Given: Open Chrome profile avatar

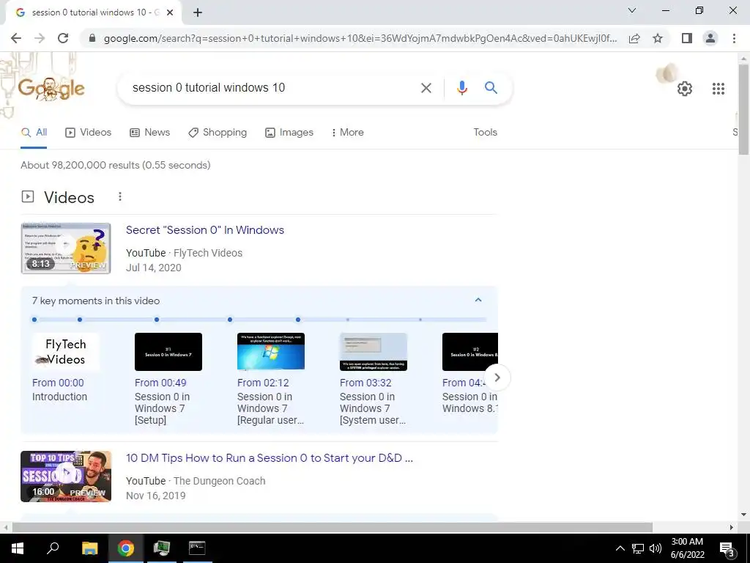Looking at the screenshot, I should point(710,38).
